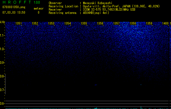The image size is (171, 109).
Task: Click the 1354 time marker
Action: point(67,23)
